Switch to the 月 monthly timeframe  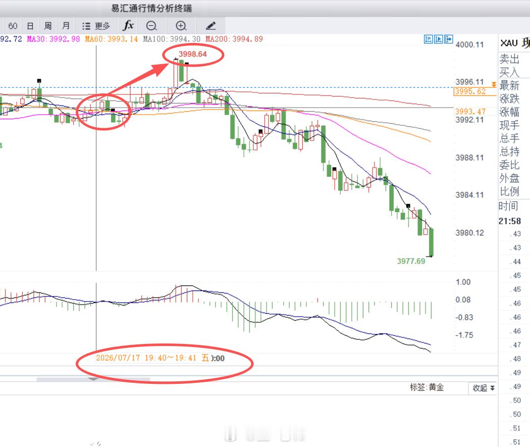(x=66, y=26)
